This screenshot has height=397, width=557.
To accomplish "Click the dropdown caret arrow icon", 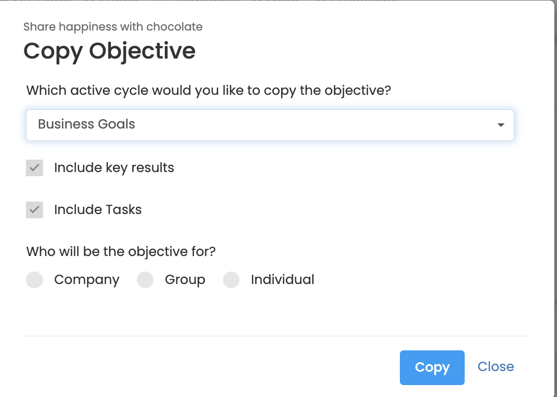I will (500, 125).
